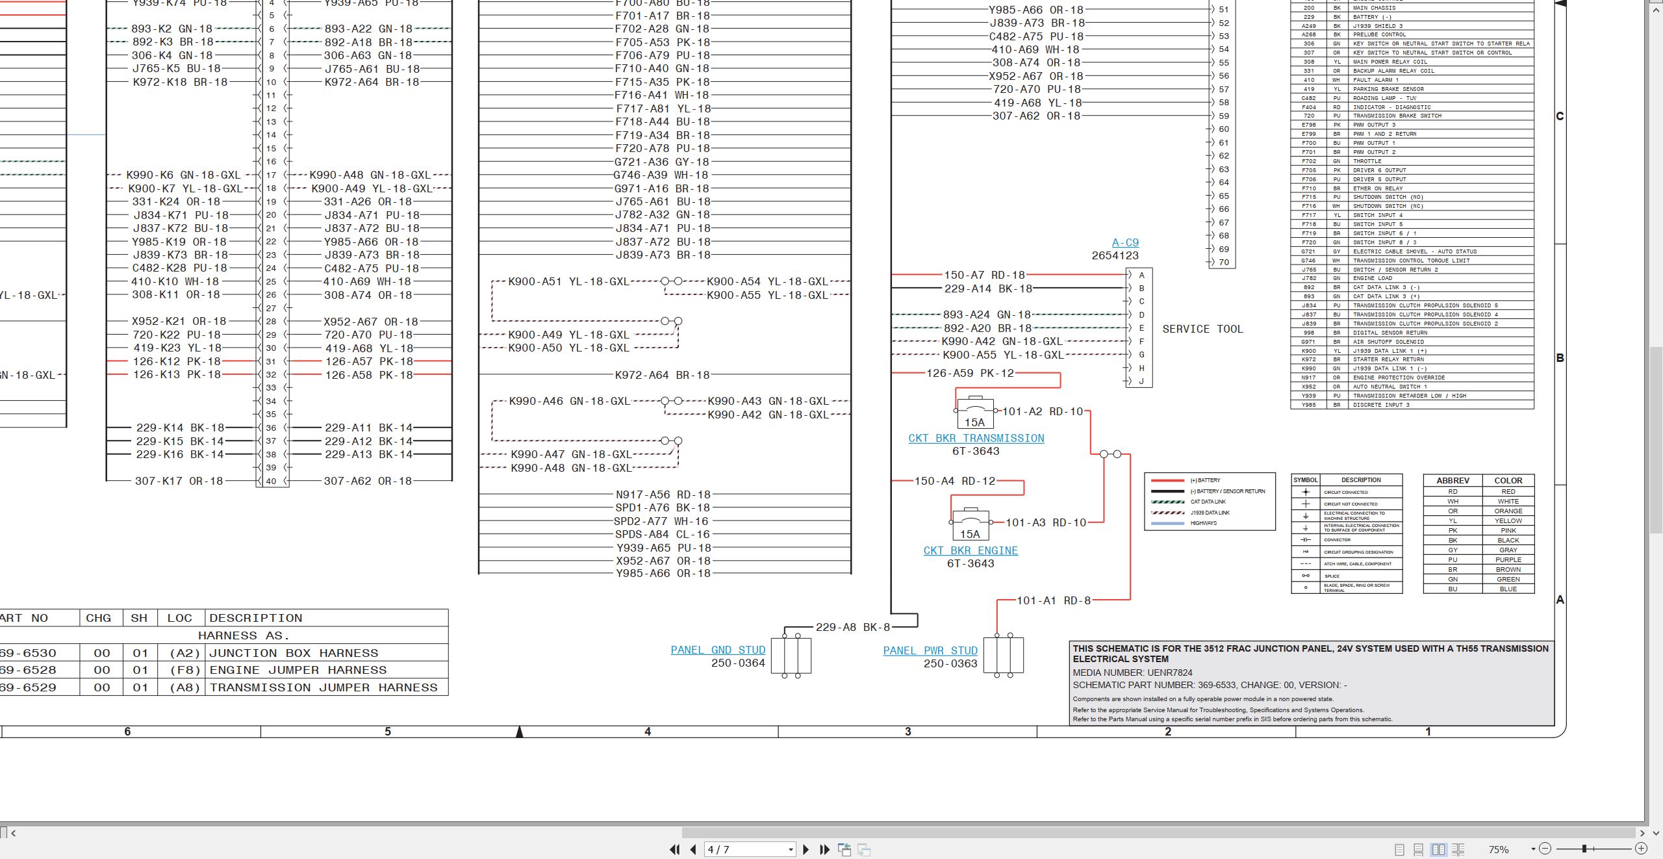
Task: Click wire label 229-K14 BK-18
Action: point(181,428)
